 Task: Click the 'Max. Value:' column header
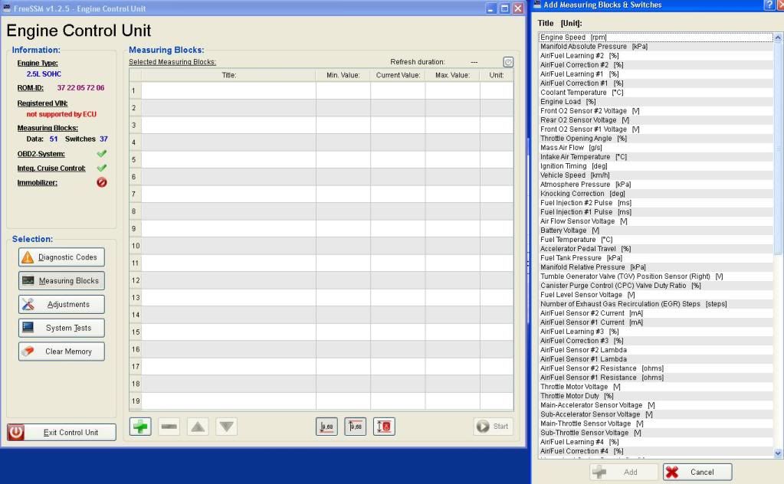click(x=452, y=75)
